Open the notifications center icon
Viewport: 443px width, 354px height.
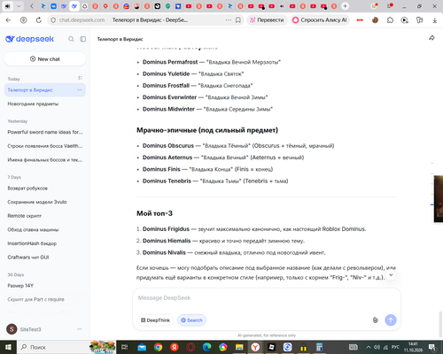tap(432, 347)
